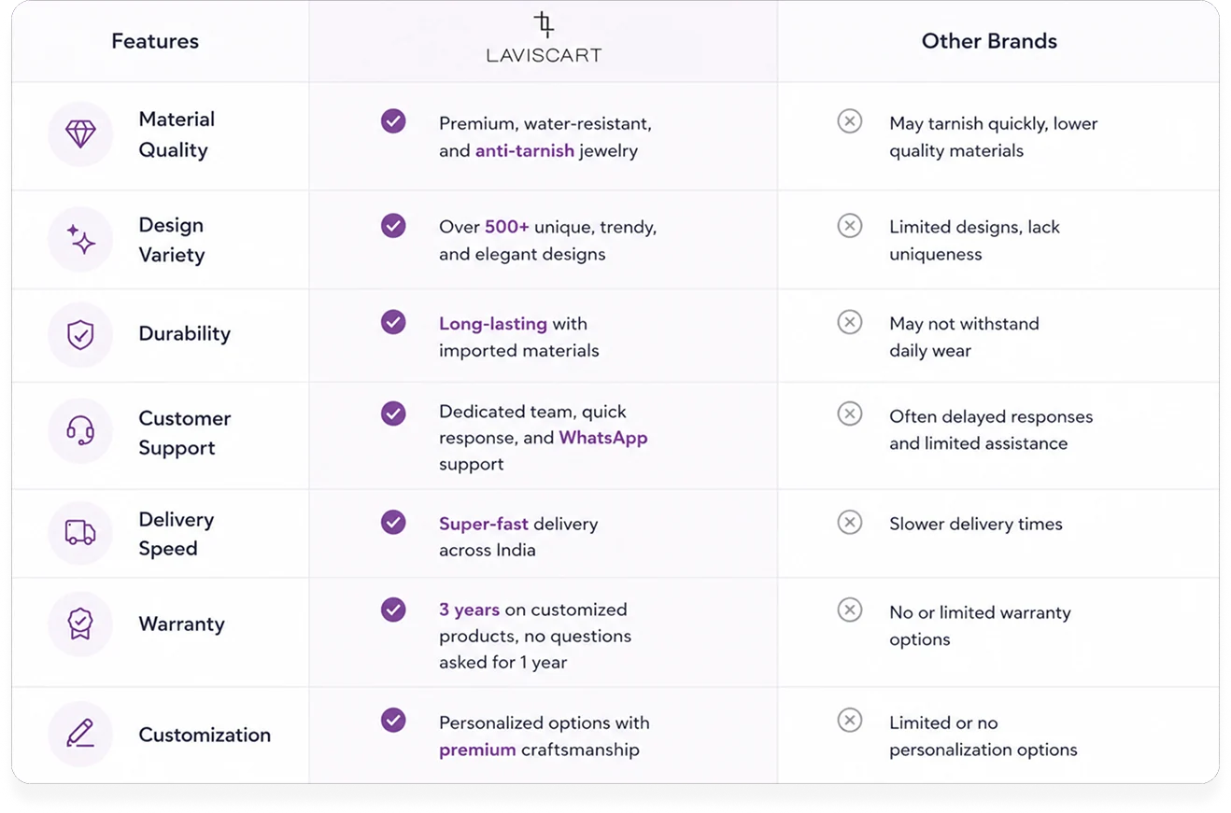Click X mark next to Limited designs
Screen dimensions: 1231x813
click(x=849, y=225)
